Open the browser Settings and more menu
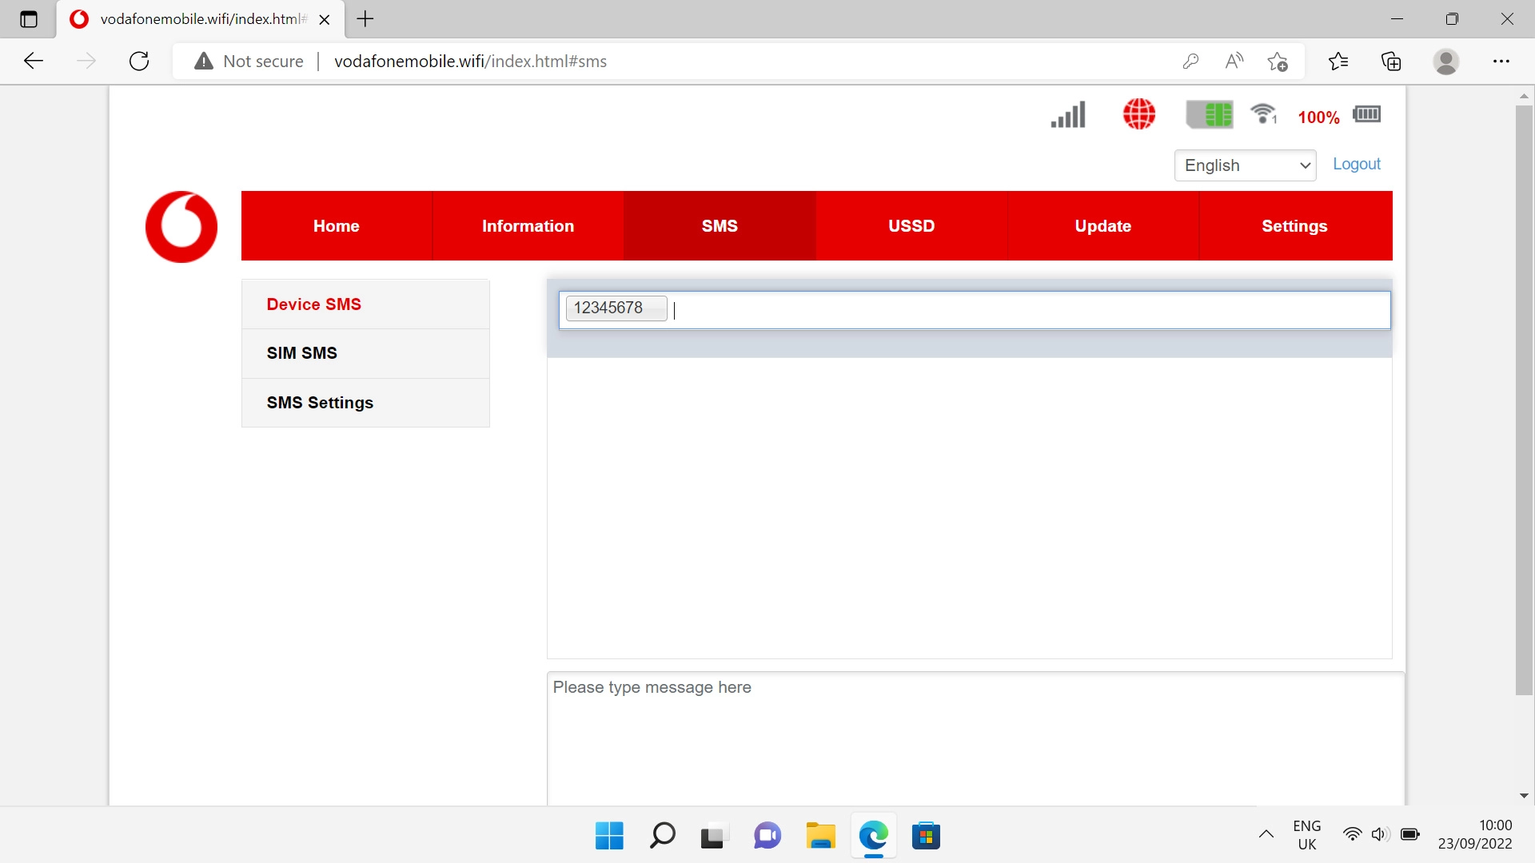Image resolution: width=1535 pixels, height=863 pixels. [x=1501, y=61]
